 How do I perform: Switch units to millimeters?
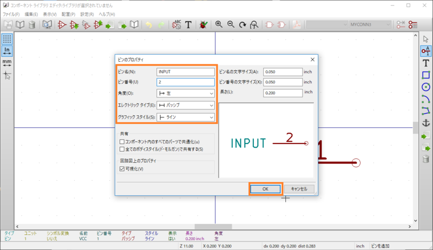tap(7, 63)
